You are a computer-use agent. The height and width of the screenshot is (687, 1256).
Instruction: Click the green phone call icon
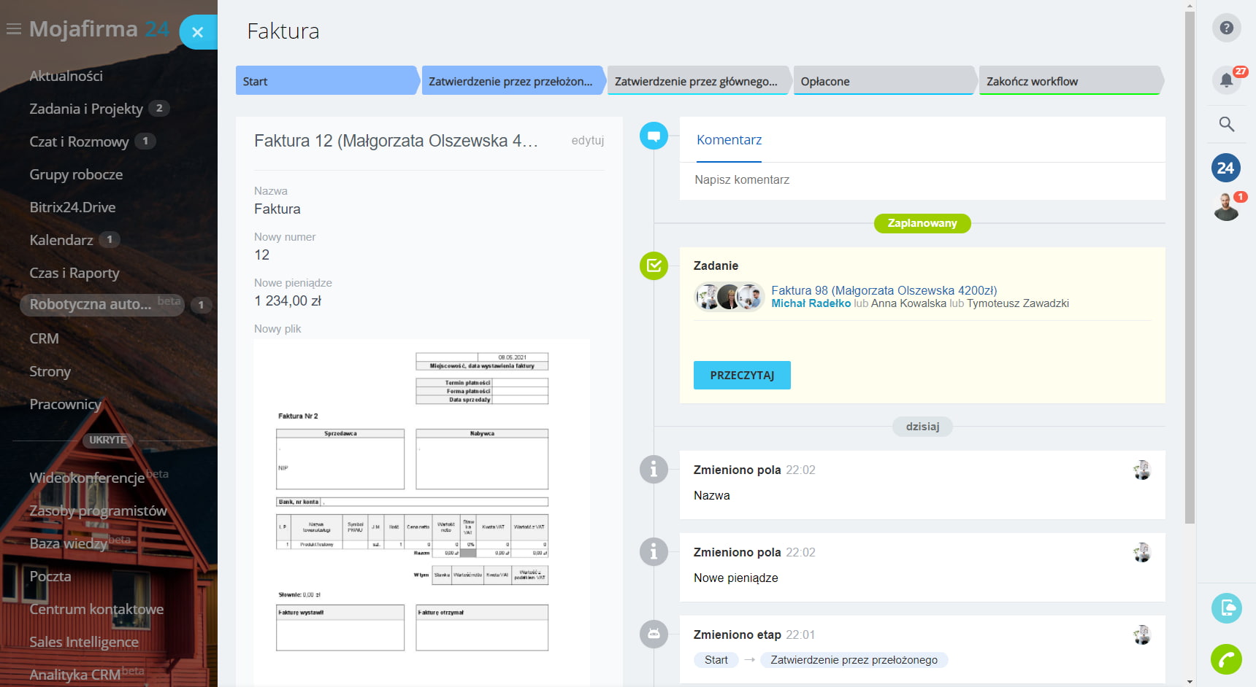click(1226, 659)
